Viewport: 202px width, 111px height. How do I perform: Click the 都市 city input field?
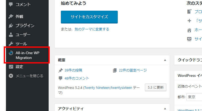[x=194, y=97]
